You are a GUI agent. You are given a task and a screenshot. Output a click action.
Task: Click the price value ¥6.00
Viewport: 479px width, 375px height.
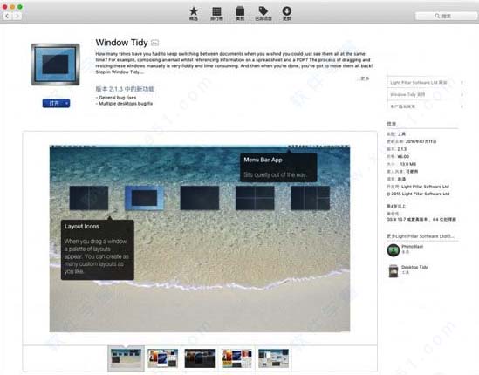[403, 156]
